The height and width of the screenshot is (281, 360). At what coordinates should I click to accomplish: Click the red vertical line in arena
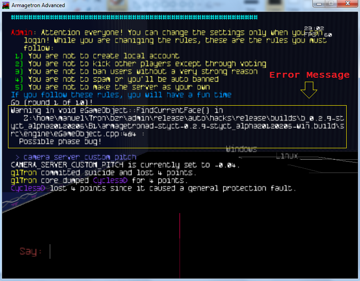point(180,244)
